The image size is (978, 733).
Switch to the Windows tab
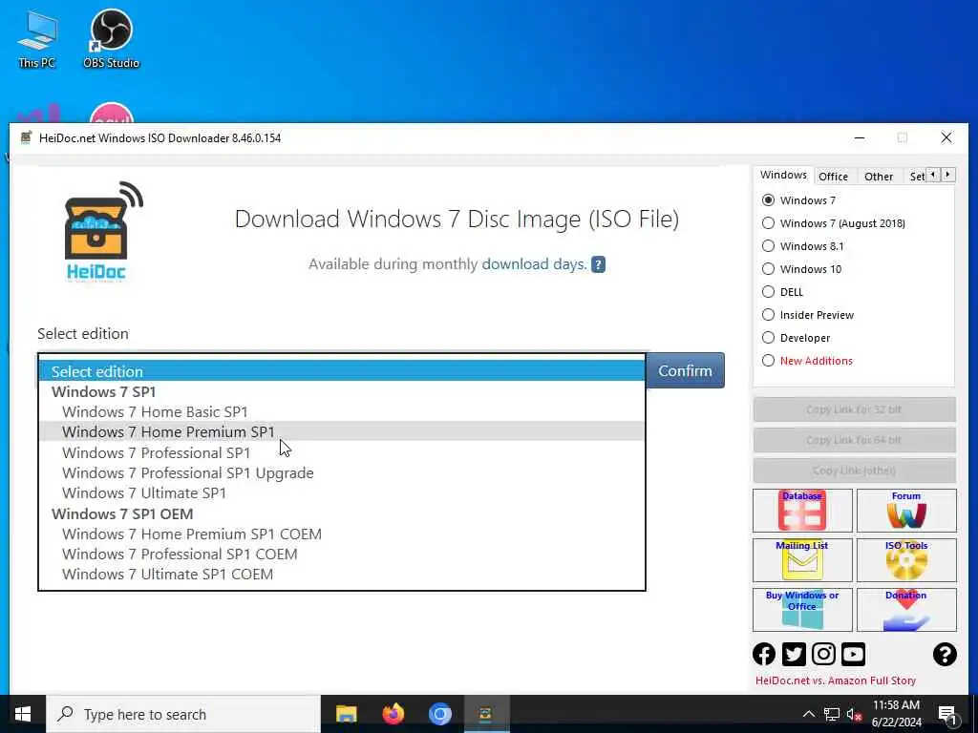pyautogui.click(x=783, y=176)
